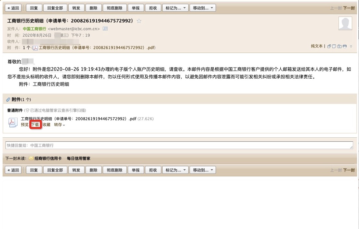Click the email subject title text
359x229 pixels.
[70, 21]
